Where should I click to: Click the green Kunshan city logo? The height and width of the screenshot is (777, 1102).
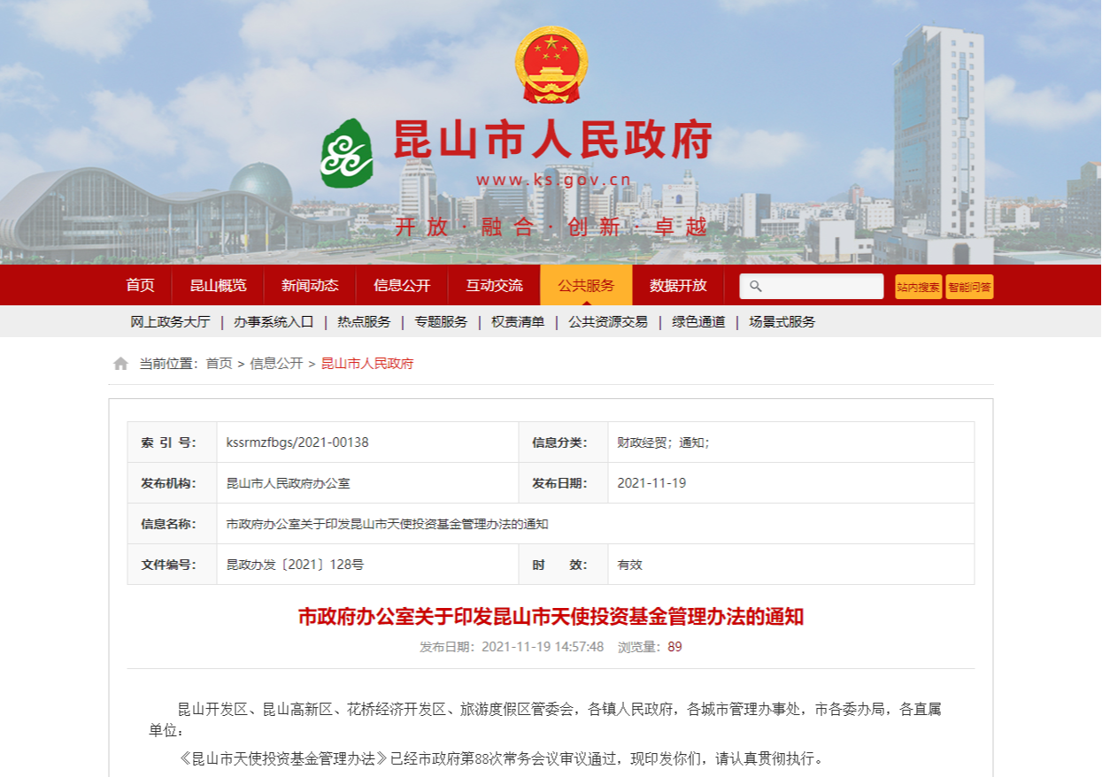[x=347, y=154]
